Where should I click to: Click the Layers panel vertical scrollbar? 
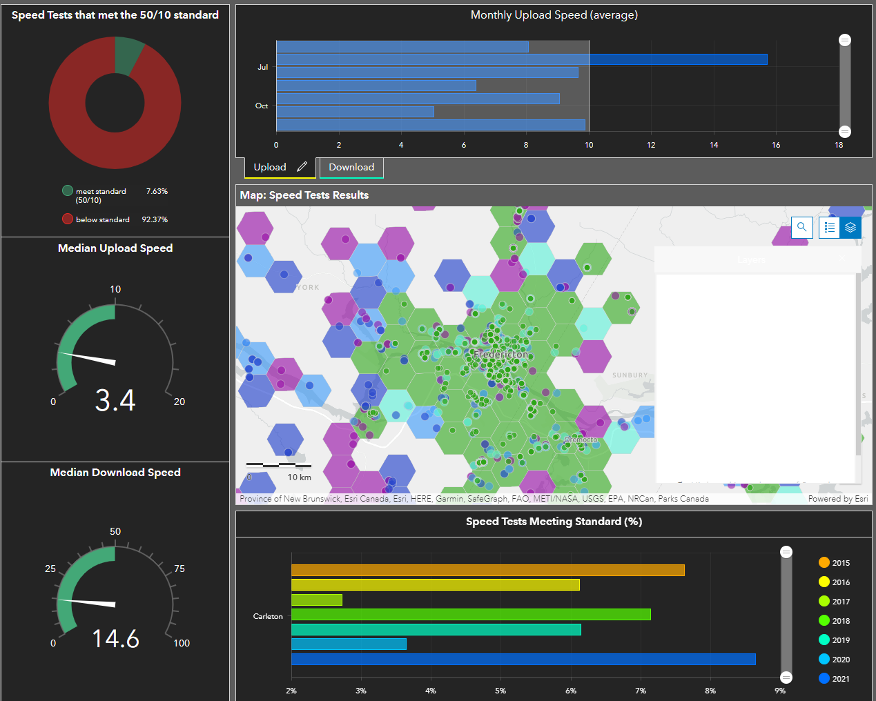pyautogui.click(x=858, y=364)
